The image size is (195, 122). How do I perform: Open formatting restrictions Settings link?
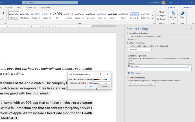point(132,39)
